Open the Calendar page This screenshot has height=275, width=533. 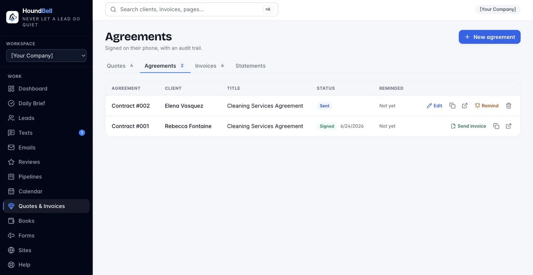point(47,191)
